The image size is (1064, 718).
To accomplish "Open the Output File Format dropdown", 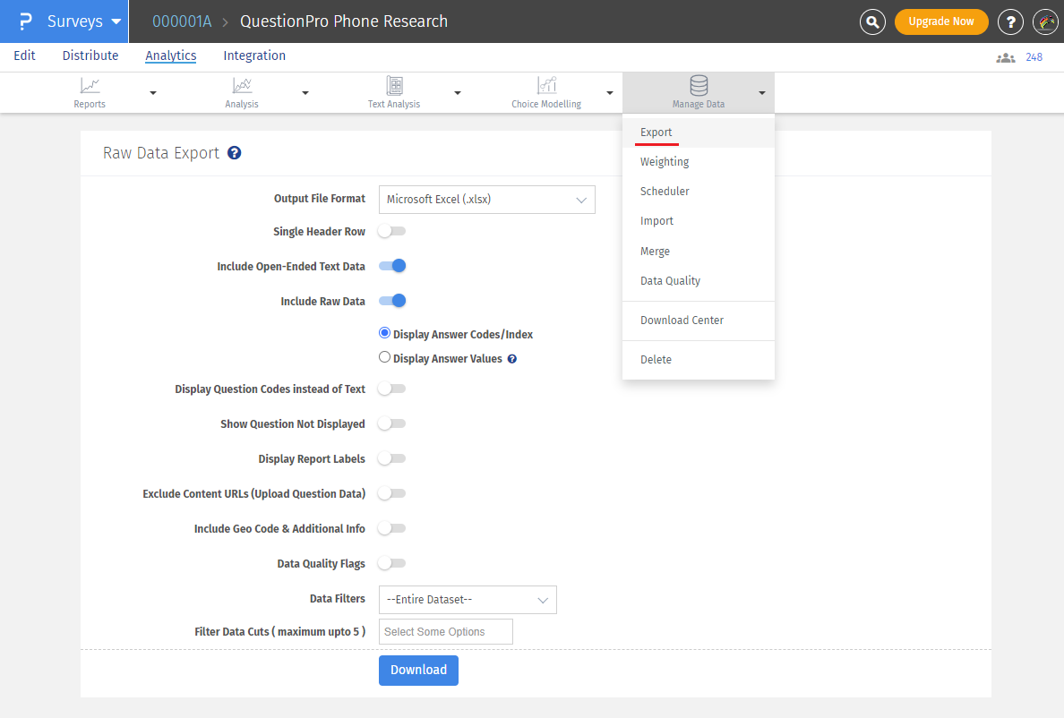I will (486, 199).
